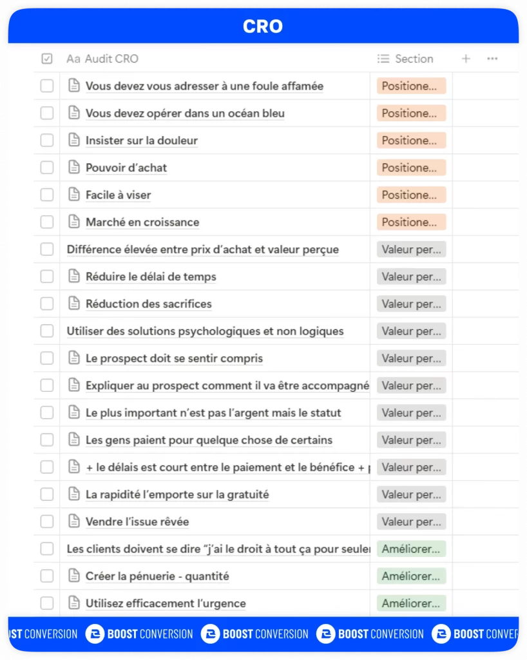The height and width of the screenshot is (660, 527).
Task: Click orange tag on 'Facile à viser' row
Action: pyautogui.click(x=411, y=195)
